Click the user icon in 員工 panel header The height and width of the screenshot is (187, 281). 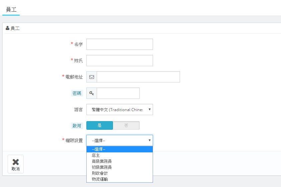pos(7,28)
